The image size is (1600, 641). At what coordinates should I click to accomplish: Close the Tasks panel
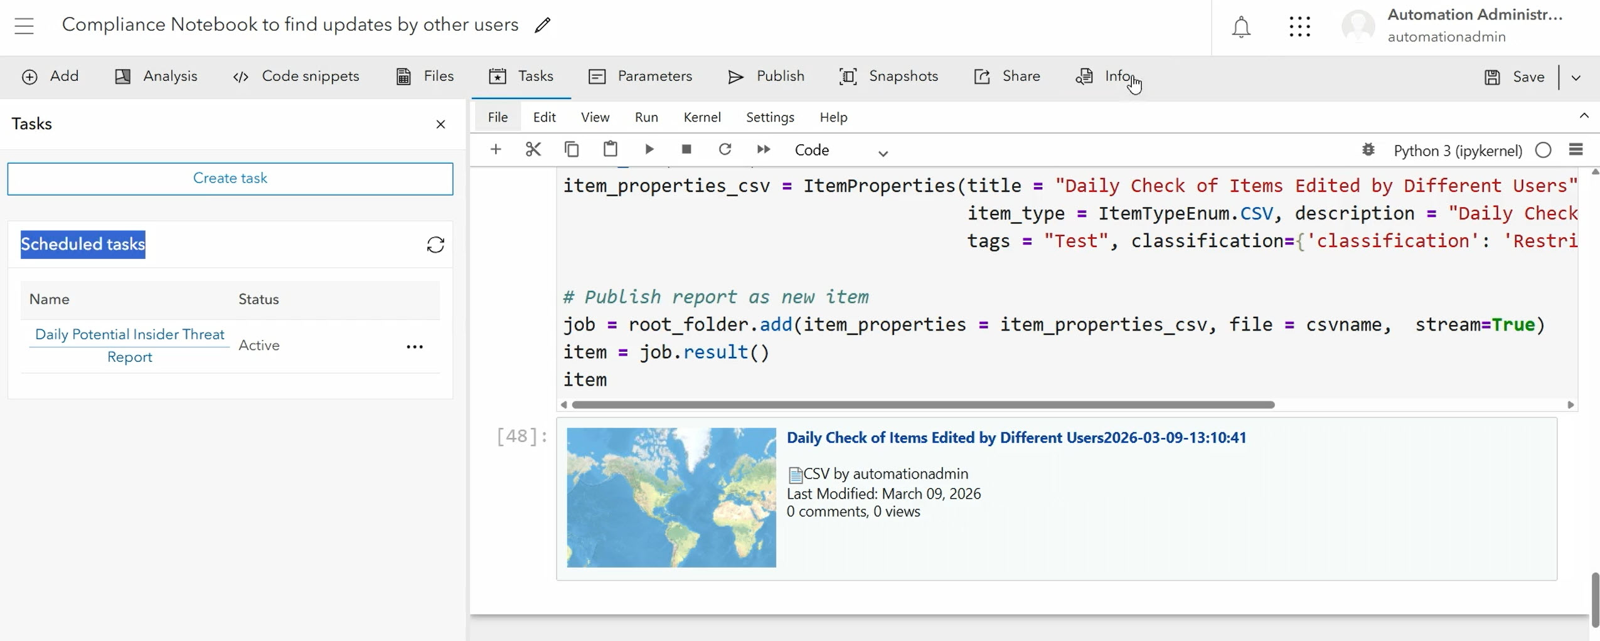440,124
